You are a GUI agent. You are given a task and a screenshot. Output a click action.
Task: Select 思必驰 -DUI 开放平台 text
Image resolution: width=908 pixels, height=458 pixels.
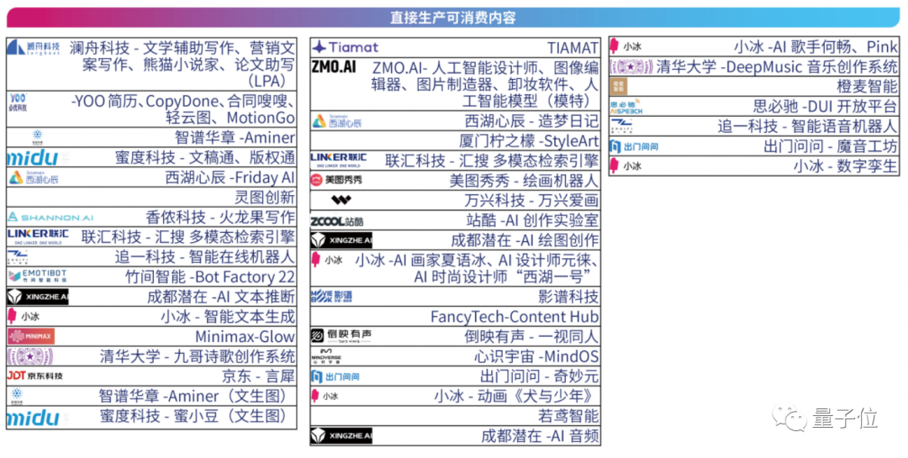pos(826,107)
